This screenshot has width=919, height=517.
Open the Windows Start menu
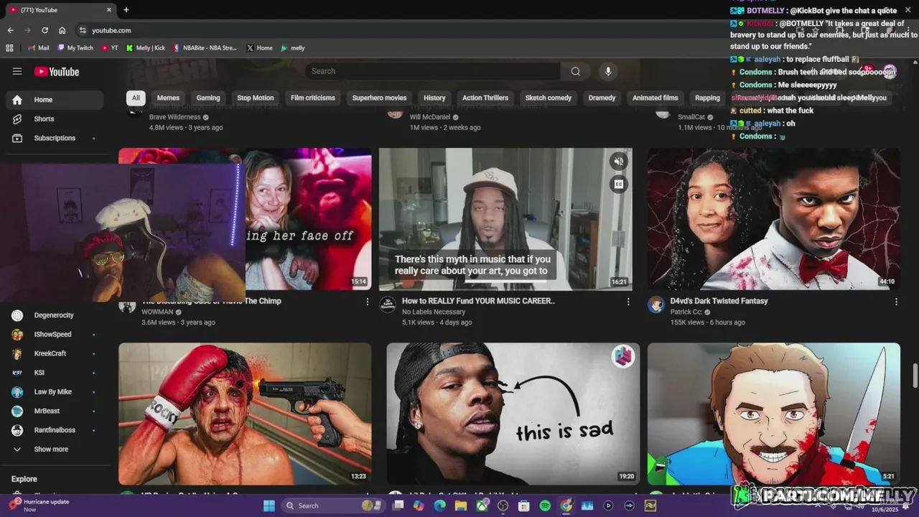[269, 506]
